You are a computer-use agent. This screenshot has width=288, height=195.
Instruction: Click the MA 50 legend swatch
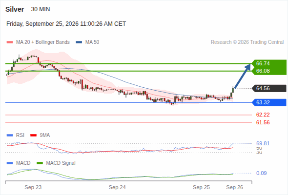[x=79, y=42]
